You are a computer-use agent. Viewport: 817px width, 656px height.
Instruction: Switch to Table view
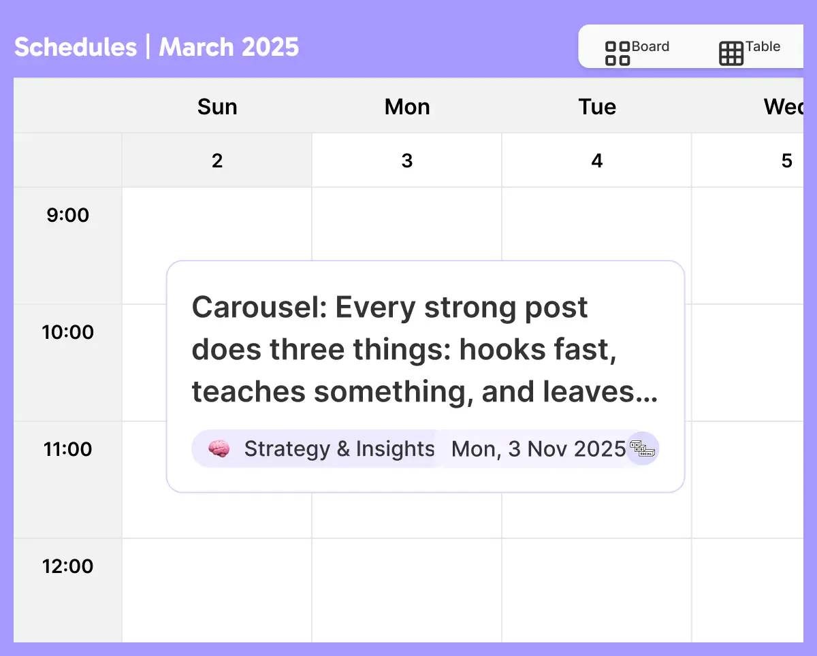click(x=750, y=47)
